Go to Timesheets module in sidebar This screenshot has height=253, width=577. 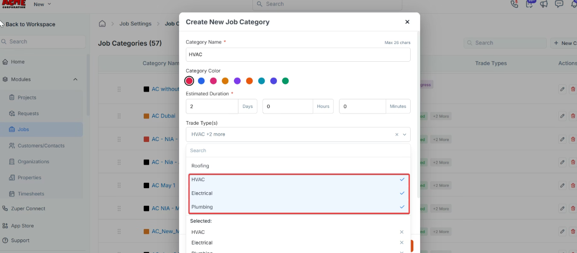(x=31, y=194)
